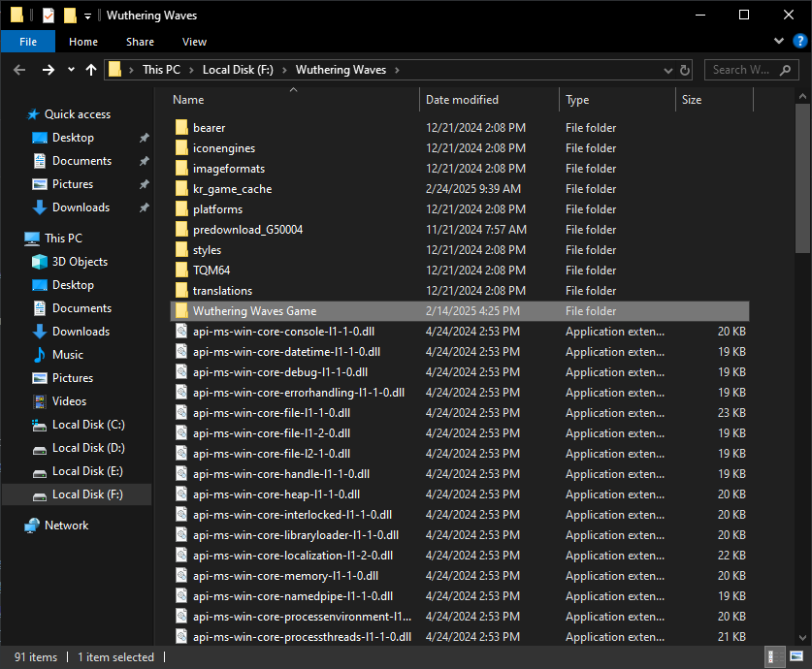Select the kr_game_cache folder

pyautogui.click(x=232, y=189)
